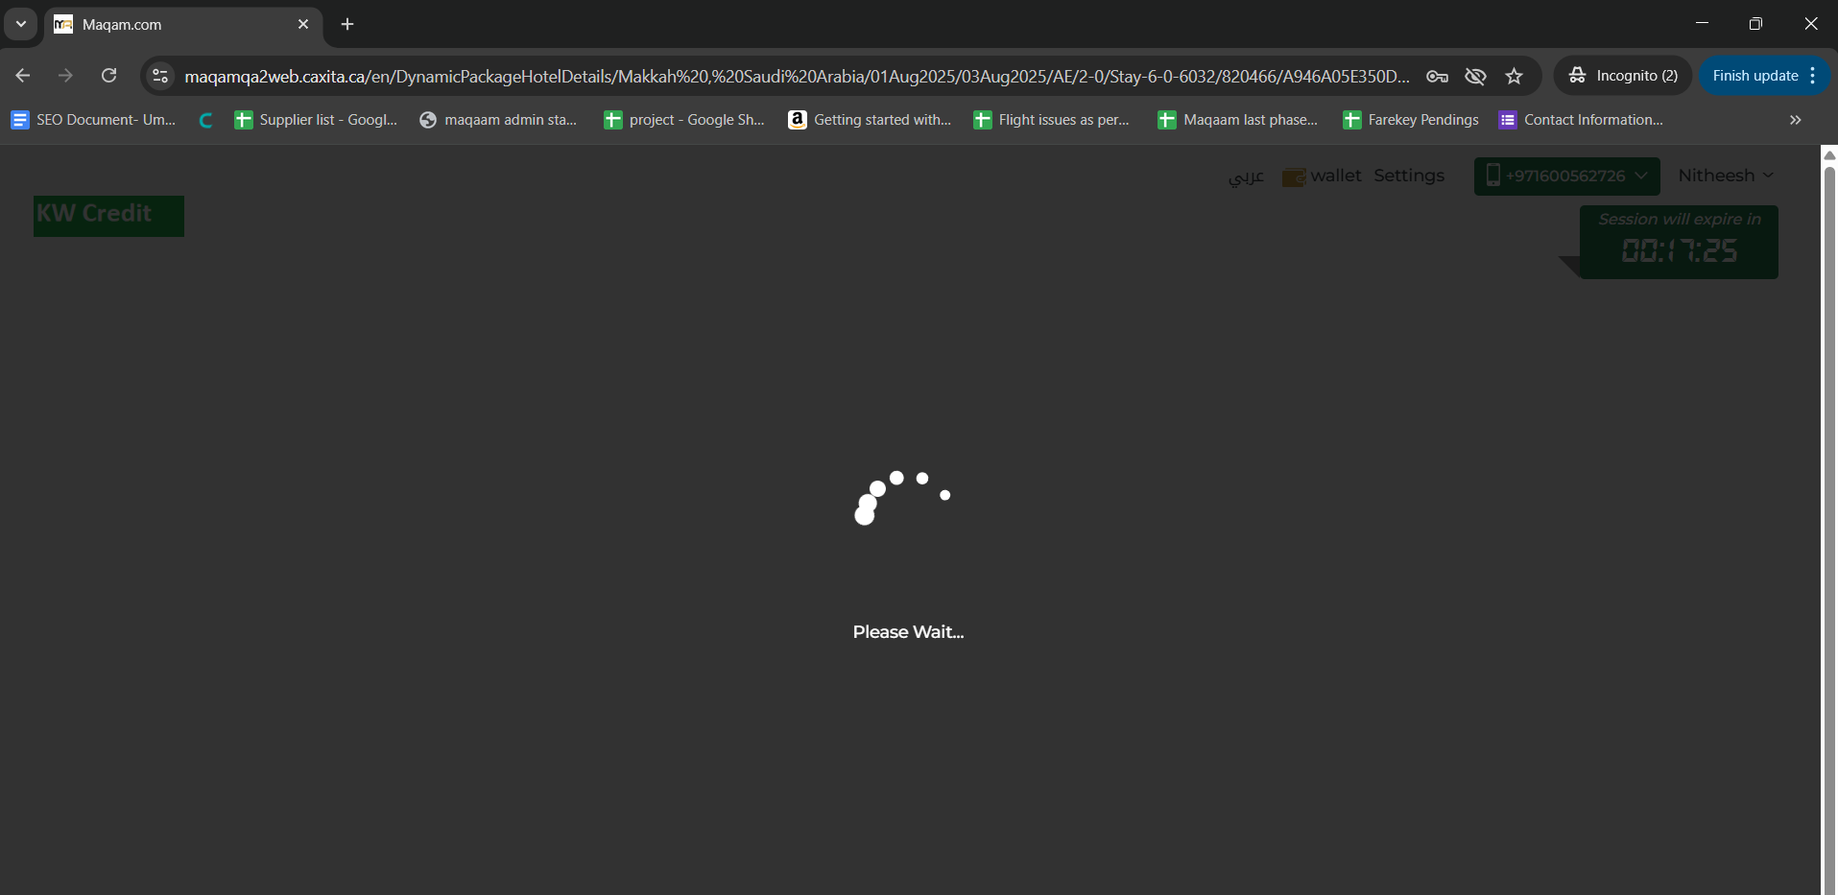Click the browser back arrow icon
The height and width of the screenshot is (895, 1838).
[23, 76]
